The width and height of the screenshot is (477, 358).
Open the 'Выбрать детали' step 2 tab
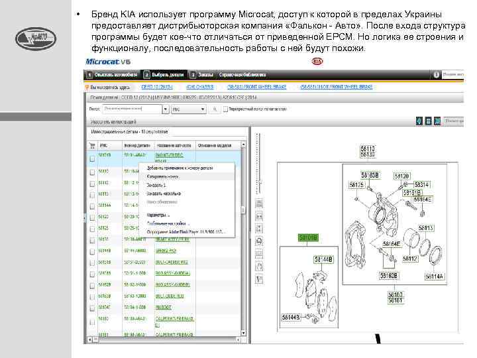164,74
